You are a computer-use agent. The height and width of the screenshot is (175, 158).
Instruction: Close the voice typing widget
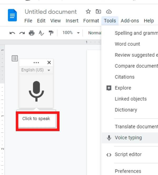point(49,63)
